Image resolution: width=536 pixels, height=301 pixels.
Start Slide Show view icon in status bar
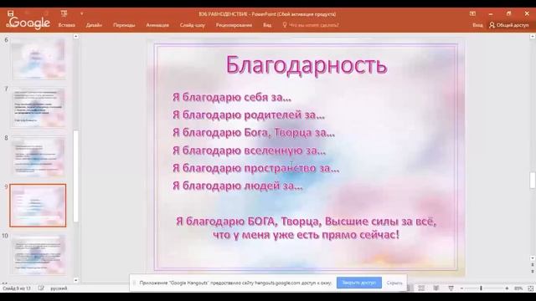pyautogui.click(x=451, y=288)
